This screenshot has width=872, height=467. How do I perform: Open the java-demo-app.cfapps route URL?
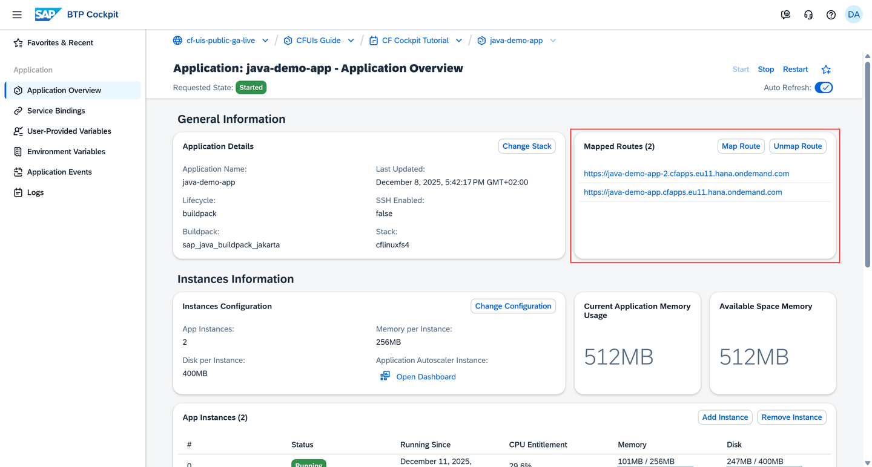683,192
